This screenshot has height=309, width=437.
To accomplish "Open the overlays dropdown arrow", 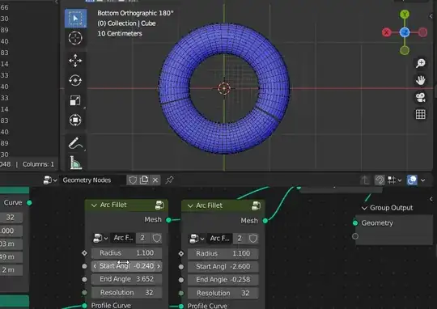I will (422, 180).
